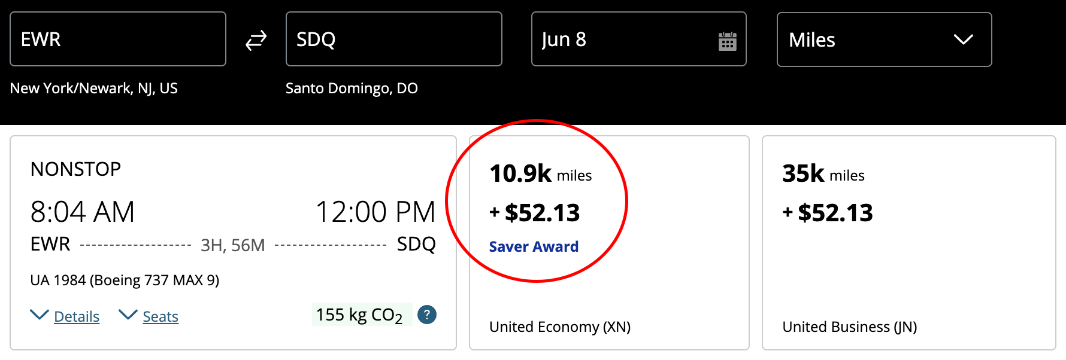Click the 3H, 56M flight duration
1066x360 pixels.
[x=232, y=245]
